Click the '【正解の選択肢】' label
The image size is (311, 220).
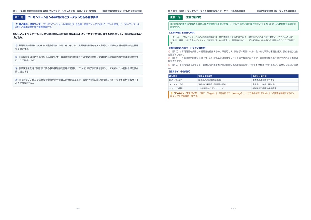click(x=193, y=17)
